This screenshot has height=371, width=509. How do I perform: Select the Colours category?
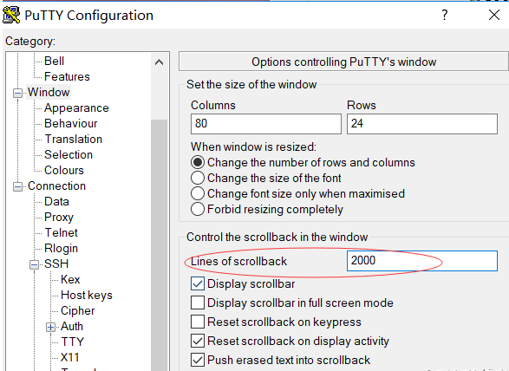[x=64, y=170]
